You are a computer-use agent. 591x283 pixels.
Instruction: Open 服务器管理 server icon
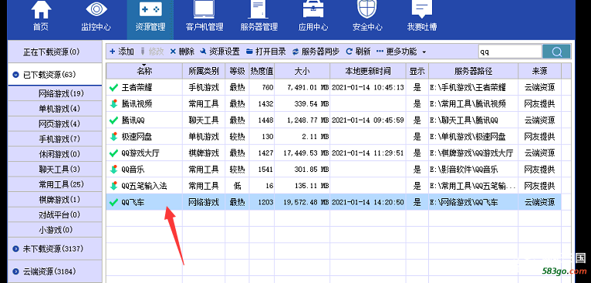point(258,10)
